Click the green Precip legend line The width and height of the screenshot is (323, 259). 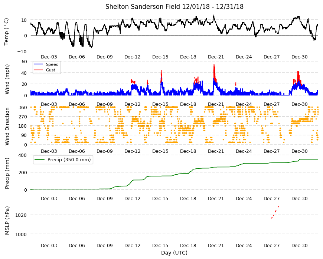tap(40, 160)
